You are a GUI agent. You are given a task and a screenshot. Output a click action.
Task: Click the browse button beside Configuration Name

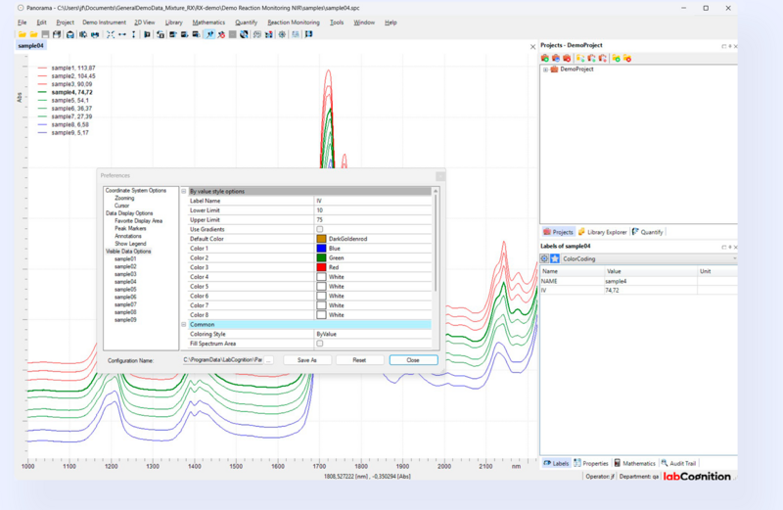[x=268, y=360]
